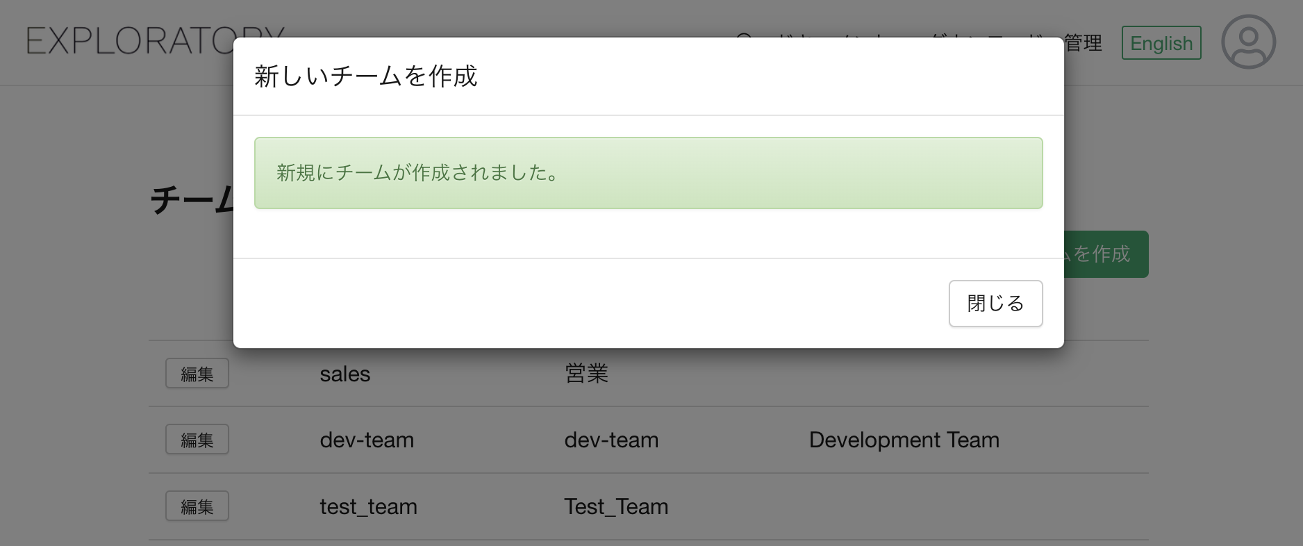
Task: Edit the sales team via 編集
Action: tap(197, 374)
